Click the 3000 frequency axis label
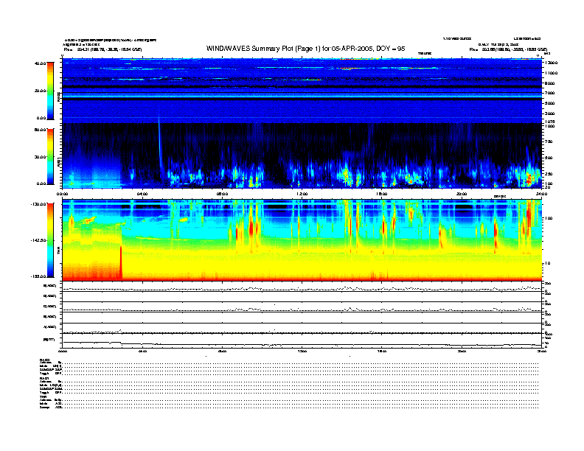The image size is (584, 451). pyautogui.click(x=550, y=113)
